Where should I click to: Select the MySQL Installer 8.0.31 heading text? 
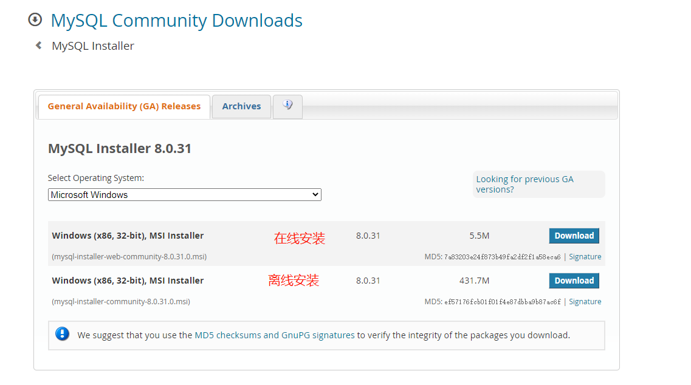coord(120,148)
